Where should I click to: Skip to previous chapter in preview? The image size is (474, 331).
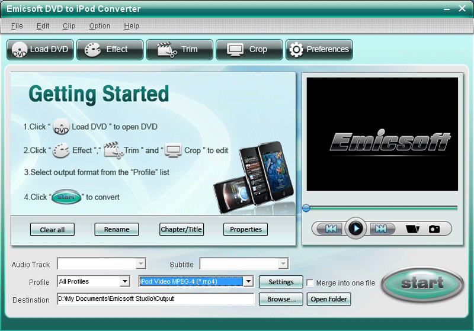331,229
